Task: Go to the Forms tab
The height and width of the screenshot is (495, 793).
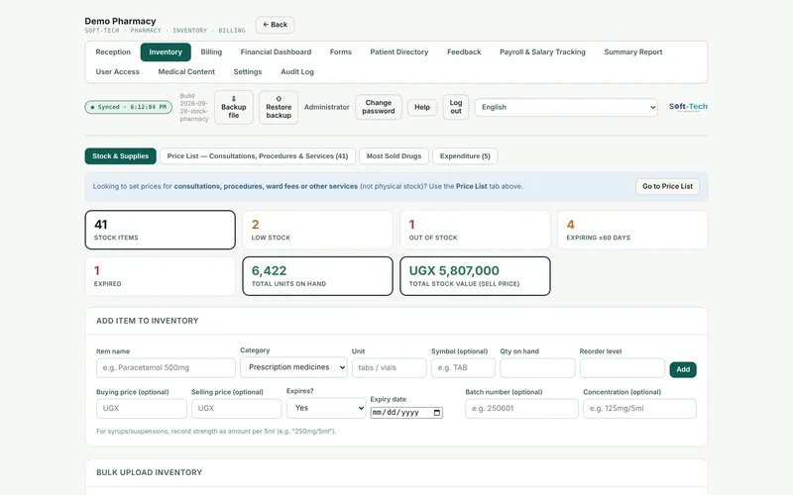Action: [x=340, y=52]
